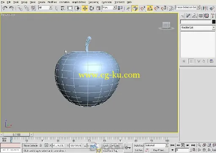Select the Select and Link tool
Screen dimensions: 216x153
tap(20, 8)
